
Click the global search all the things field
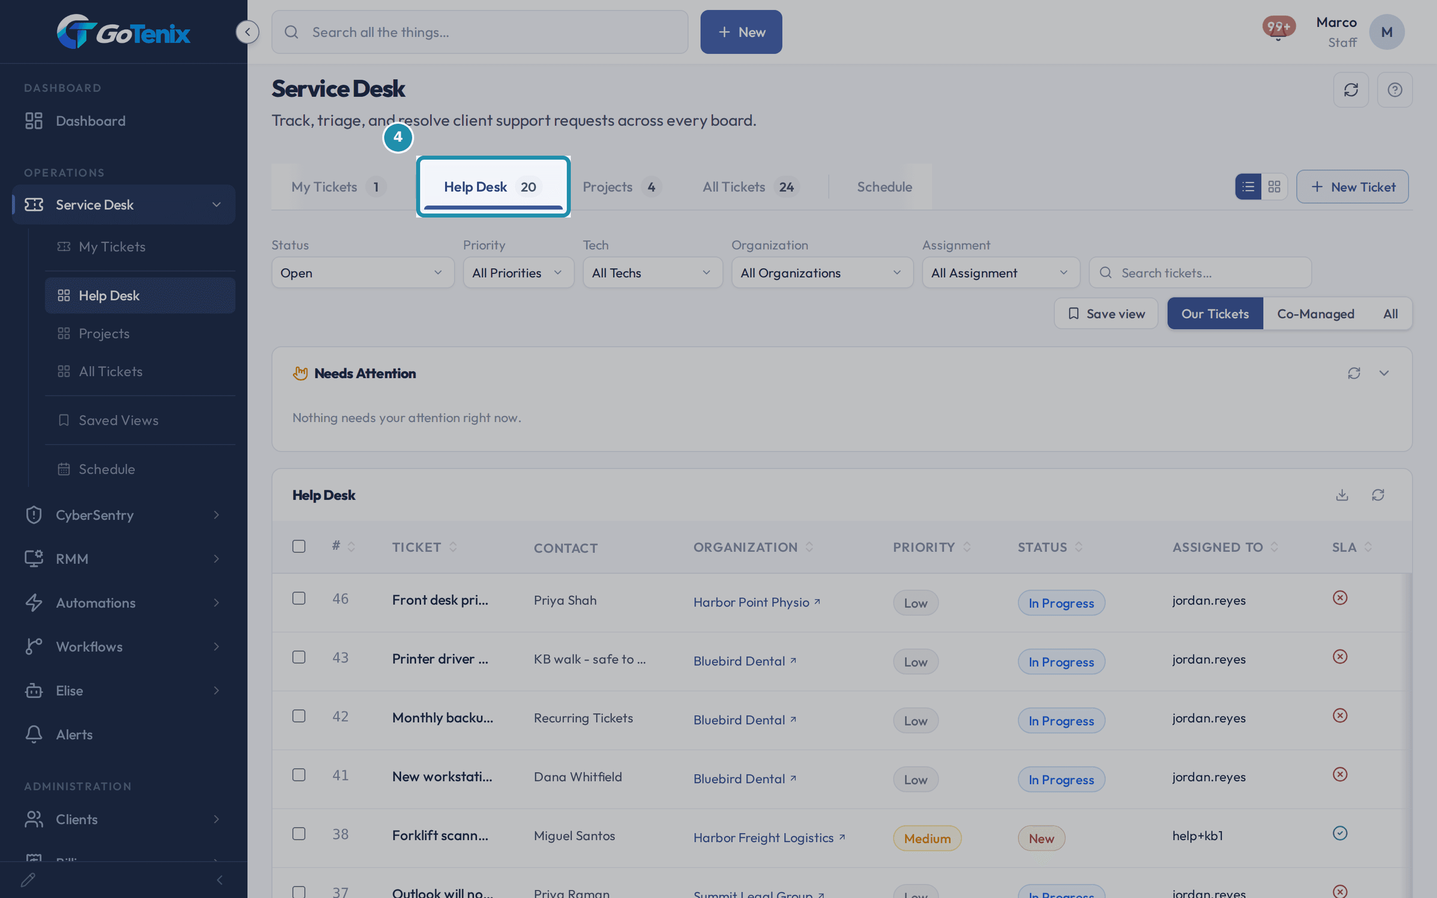tap(480, 32)
